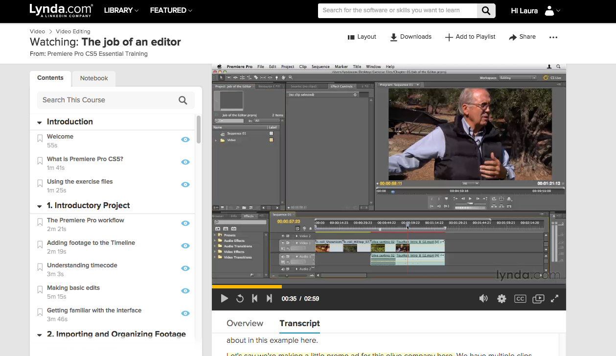Open the picture-in-picture player icon
Image resolution: width=616 pixels, height=356 pixels.
pos(538,298)
